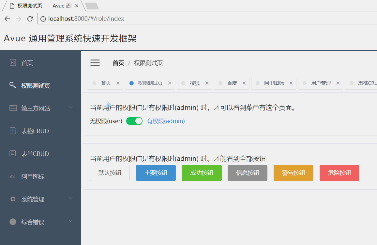
Task: Select 无权限(user) permission label
Action: tap(106, 121)
